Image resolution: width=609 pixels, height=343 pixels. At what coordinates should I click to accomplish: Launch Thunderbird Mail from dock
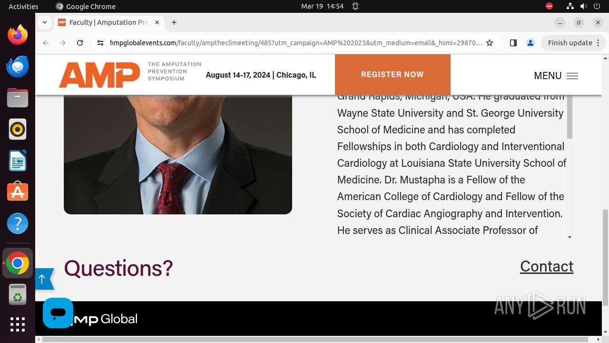tap(18, 67)
